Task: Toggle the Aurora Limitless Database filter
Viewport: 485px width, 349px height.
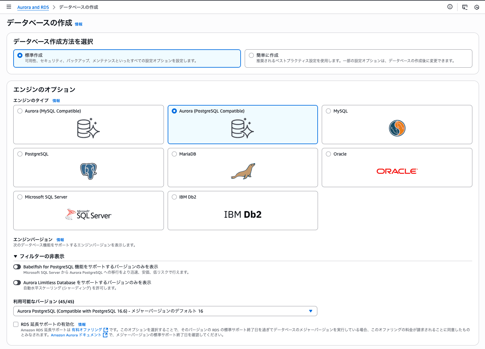Action: coord(17,282)
